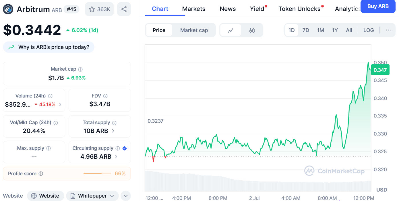This screenshot has height=201, width=399.
Task: Set chart range to 7D
Action: [x=306, y=30]
